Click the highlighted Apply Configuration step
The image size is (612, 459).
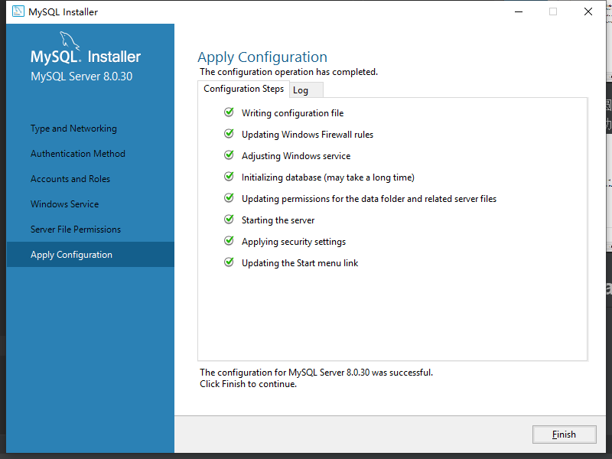tap(90, 255)
